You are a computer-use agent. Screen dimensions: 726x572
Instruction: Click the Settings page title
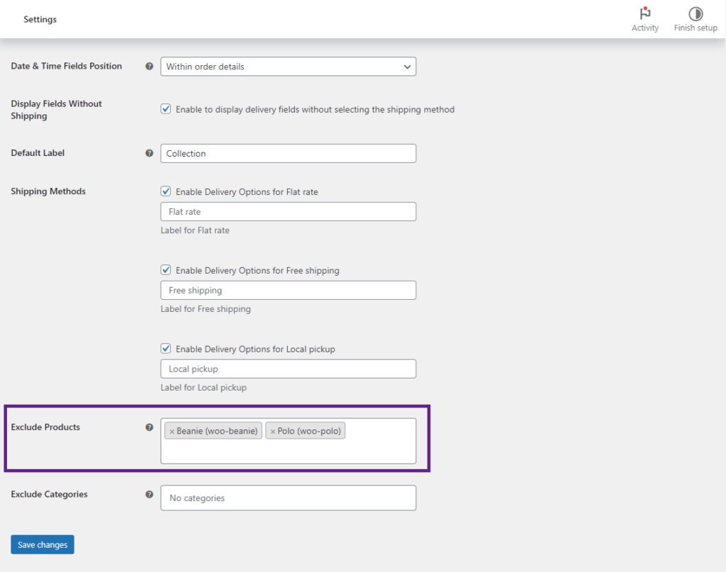(x=40, y=19)
